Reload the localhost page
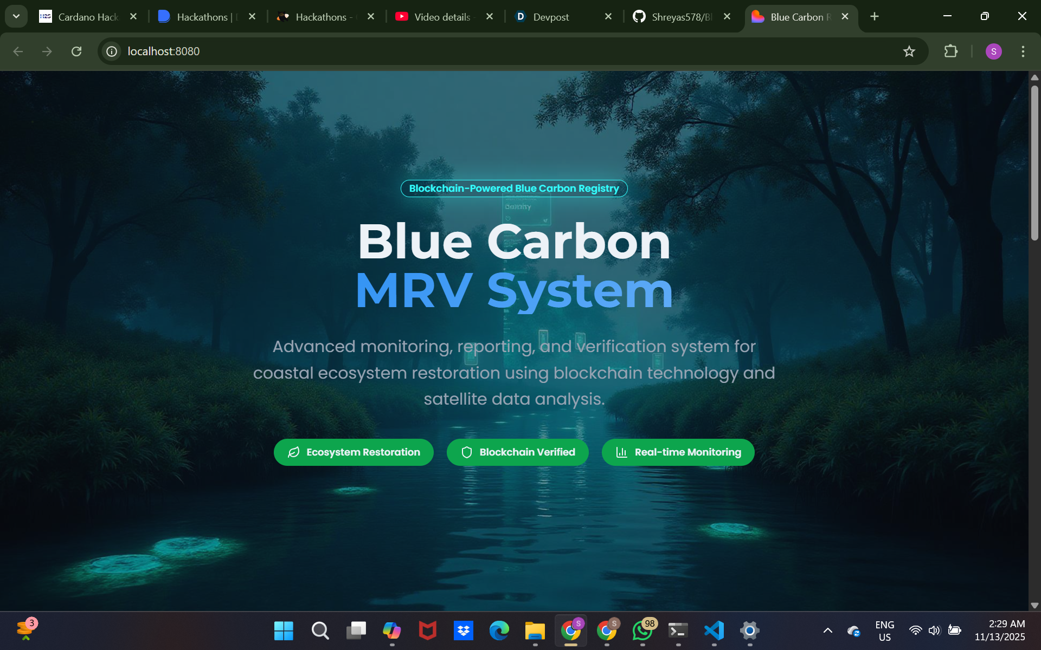The width and height of the screenshot is (1041, 650). tap(76, 51)
